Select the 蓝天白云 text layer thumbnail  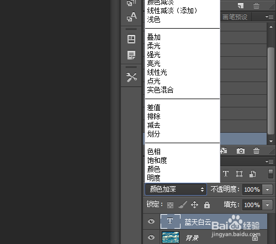point(170,221)
